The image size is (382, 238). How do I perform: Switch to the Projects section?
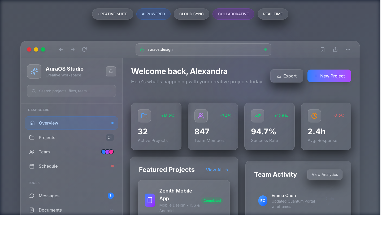[x=47, y=138]
